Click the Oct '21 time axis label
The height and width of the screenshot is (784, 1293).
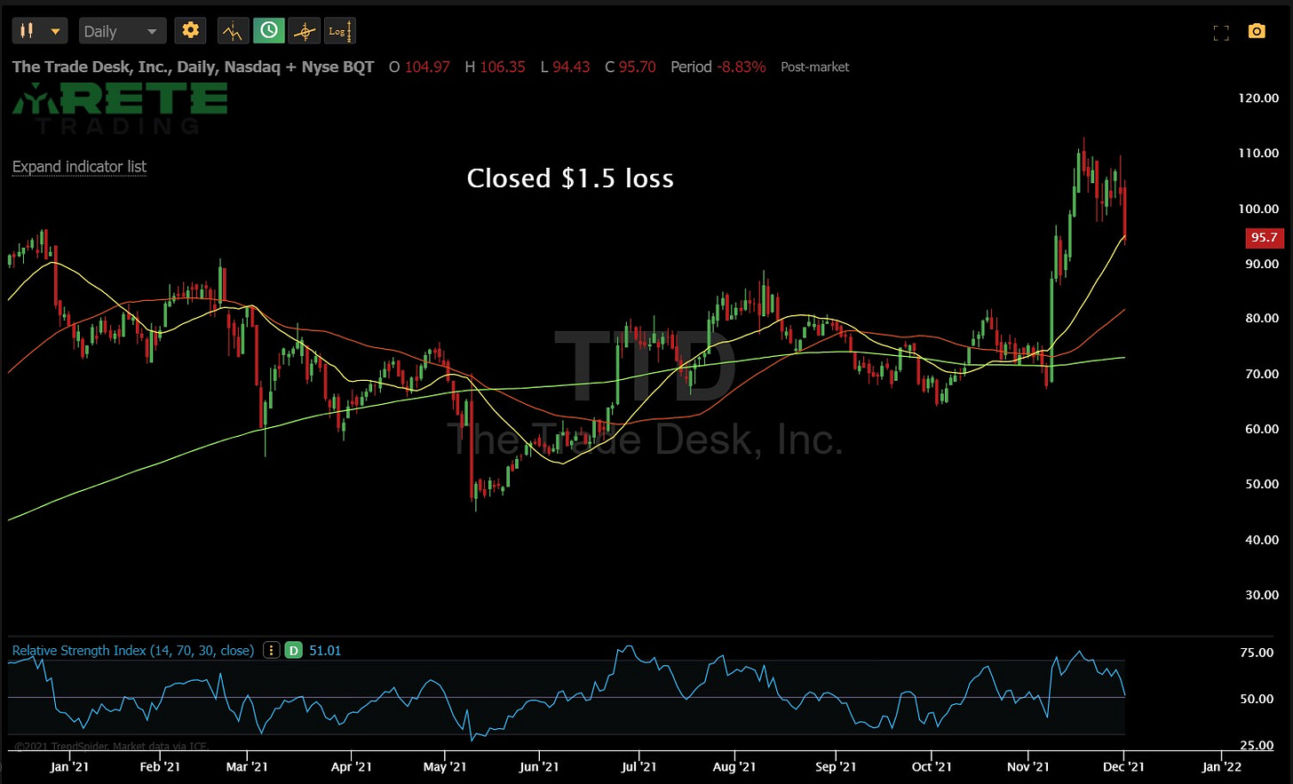click(932, 766)
